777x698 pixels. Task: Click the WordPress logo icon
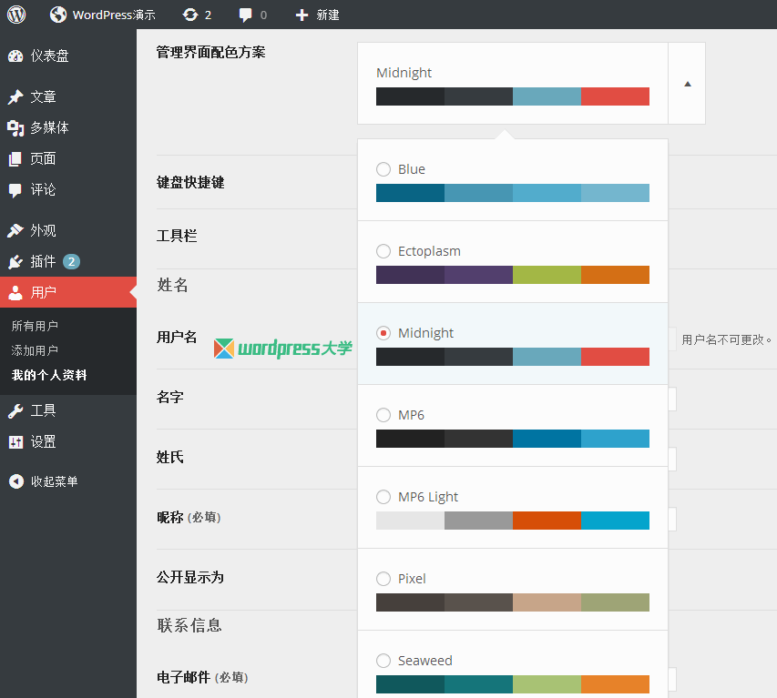click(16, 15)
